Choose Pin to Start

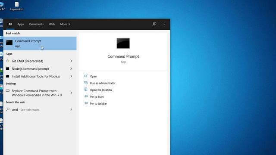tap(97, 97)
